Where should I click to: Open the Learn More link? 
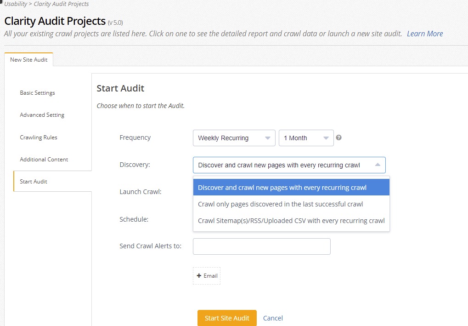pyautogui.click(x=425, y=34)
